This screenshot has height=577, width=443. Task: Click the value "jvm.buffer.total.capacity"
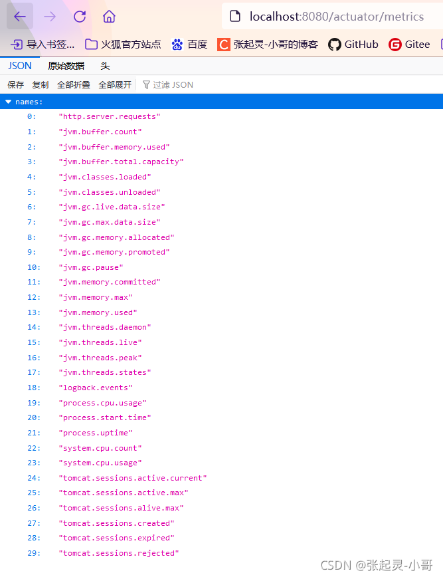click(x=122, y=162)
